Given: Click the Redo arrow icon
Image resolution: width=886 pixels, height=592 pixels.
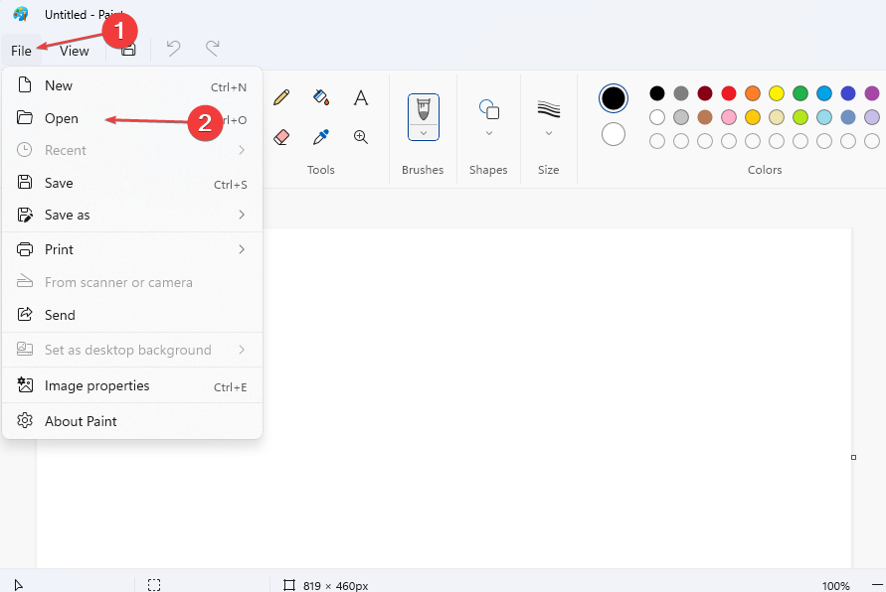Looking at the screenshot, I should tap(212, 49).
